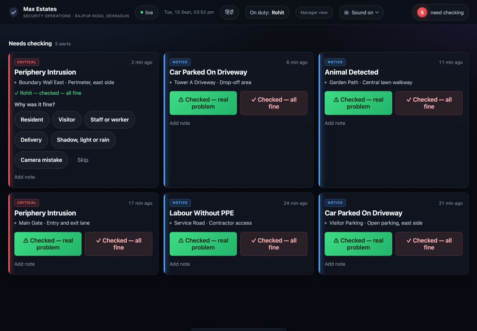Viewport: 477px width, 331px height.
Task: Mark Tower A Driveway car as all fine
Action: coord(274,103)
